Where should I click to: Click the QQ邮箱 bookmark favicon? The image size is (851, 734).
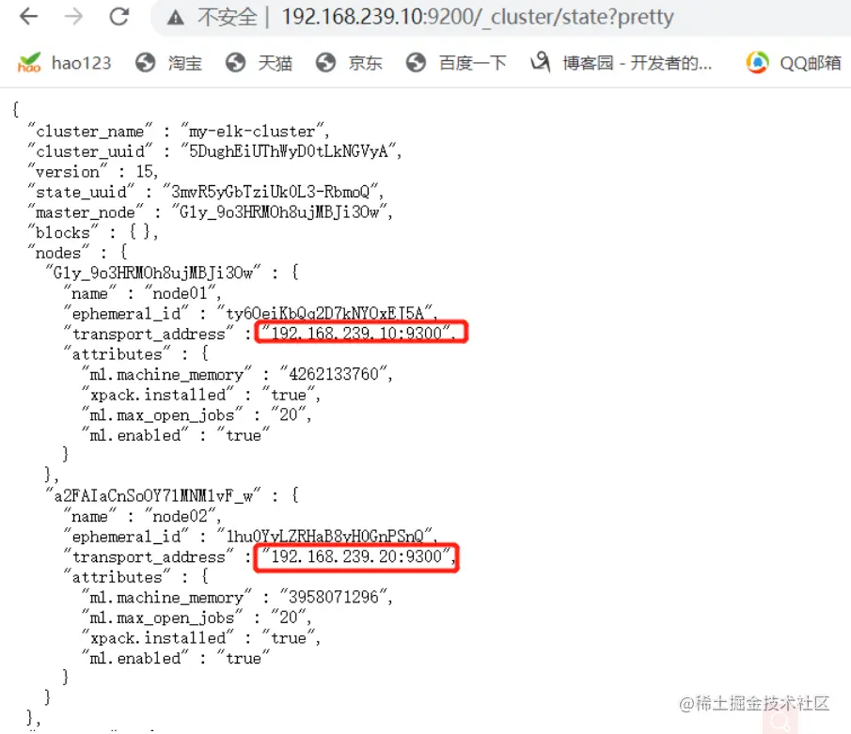(758, 62)
